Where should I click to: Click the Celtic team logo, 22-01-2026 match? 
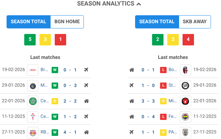(33, 101)
